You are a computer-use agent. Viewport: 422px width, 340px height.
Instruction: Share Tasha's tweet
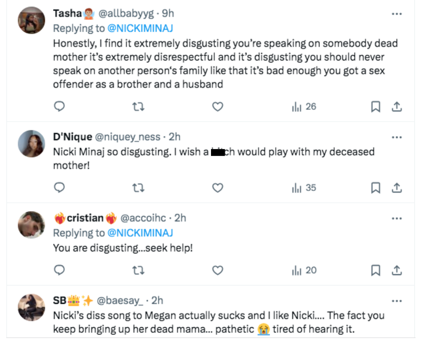(x=396, y=107)
